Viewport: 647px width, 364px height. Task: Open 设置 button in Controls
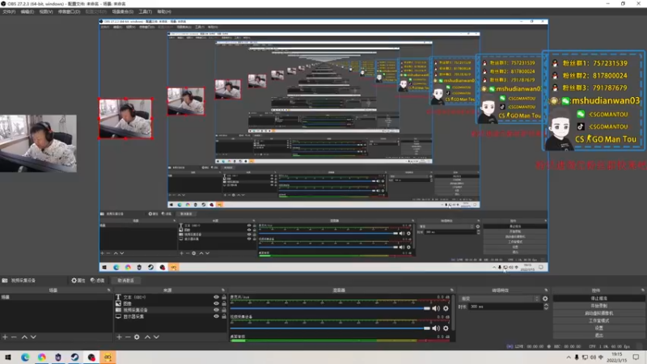point(598,328)
